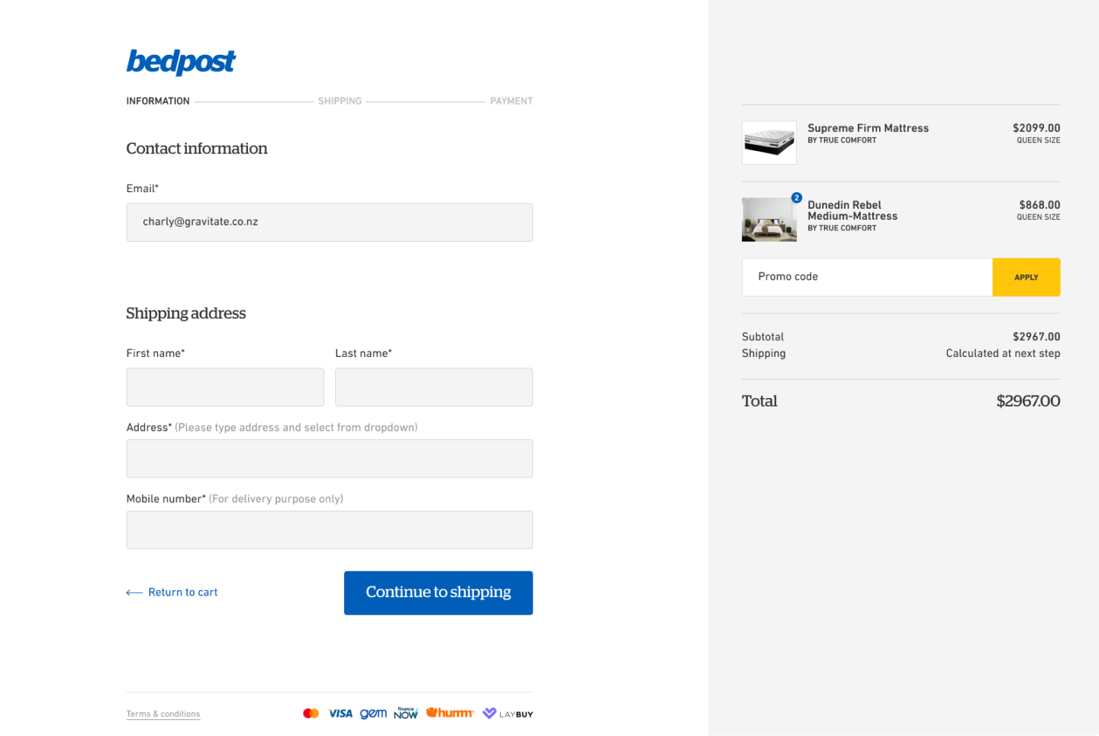Go to the Information step
Viewport: 1099px width, 736px height.
158,101
